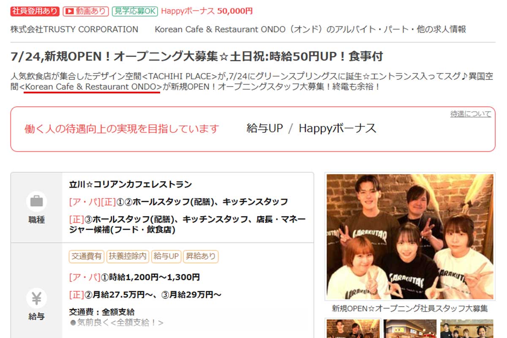
Task: Click the 昇給あり tag
Action: [201, 256]
